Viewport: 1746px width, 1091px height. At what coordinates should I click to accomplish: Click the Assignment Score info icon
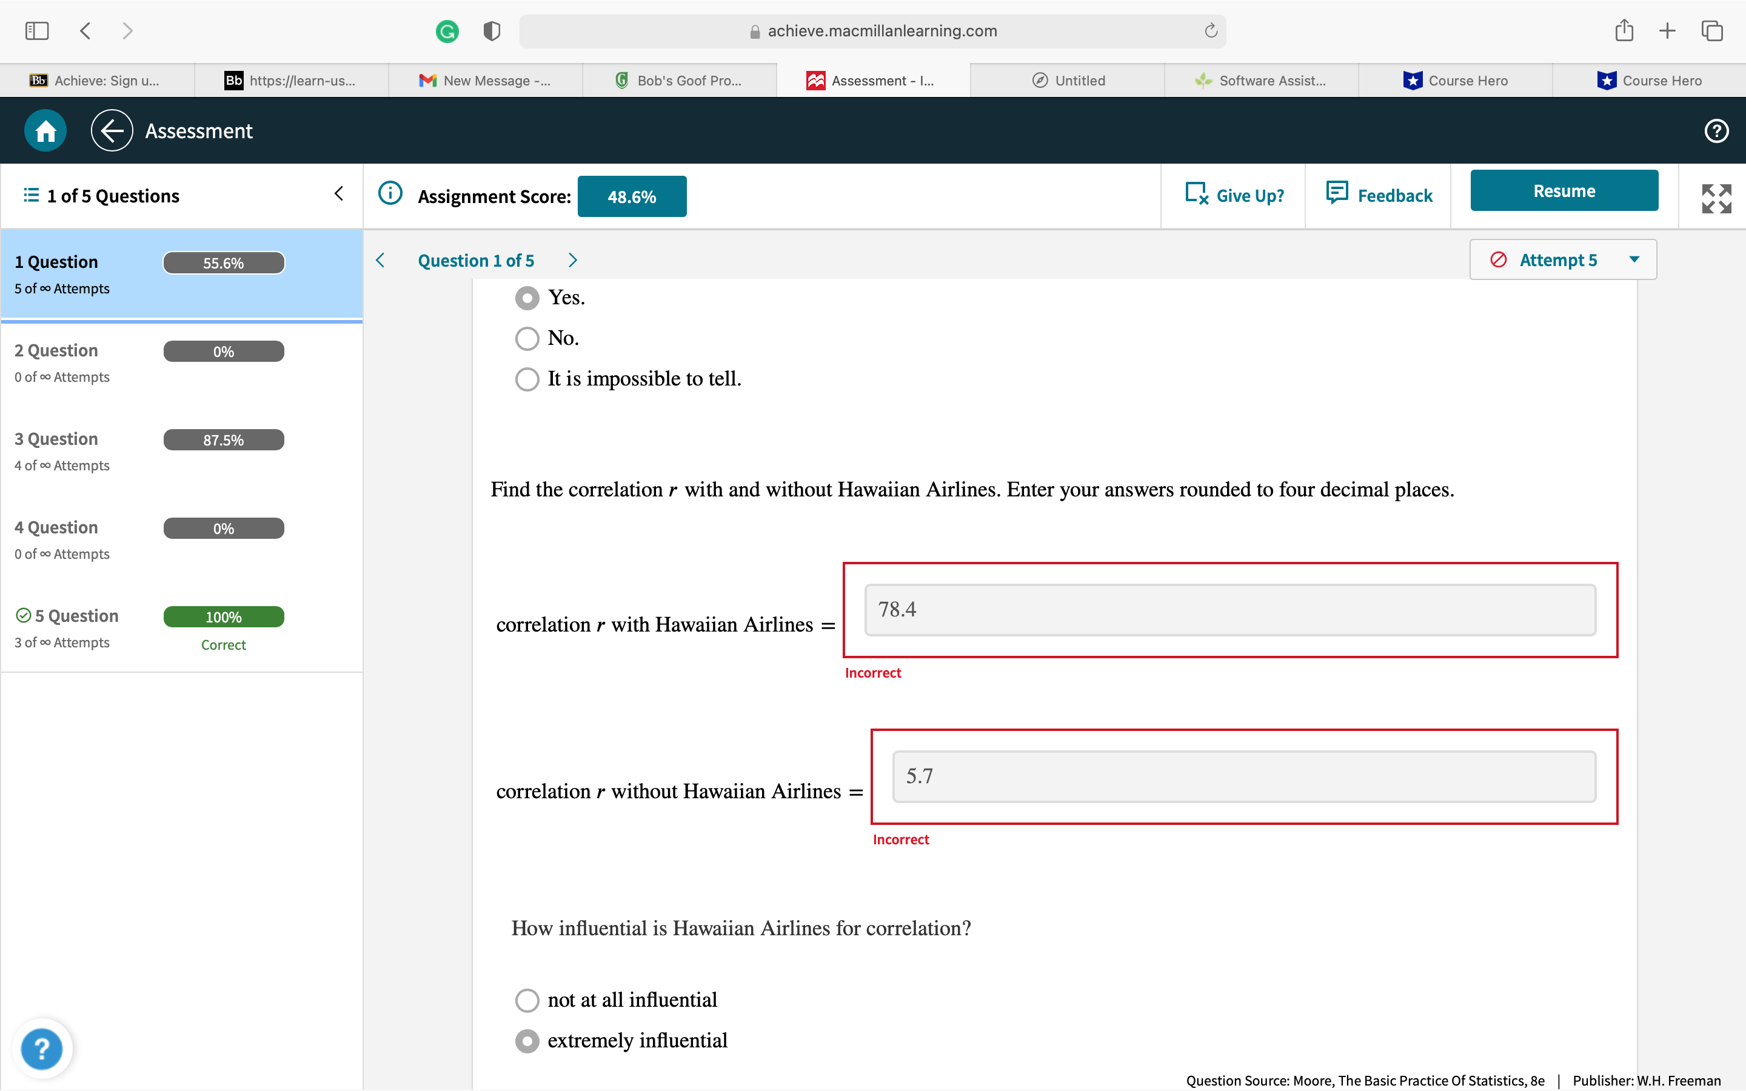click(x=390, y=194)
